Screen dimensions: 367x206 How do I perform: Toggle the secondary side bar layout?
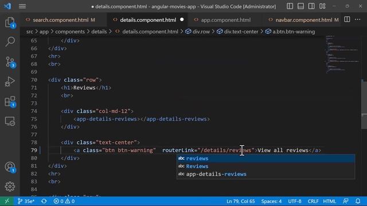(x=311, y=6)
